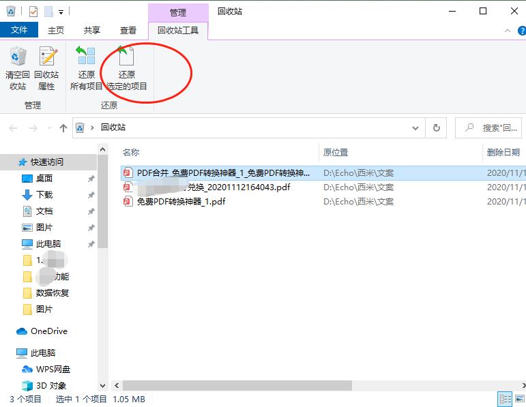The height and width of the screenshot is (407, 526).
Task: Sort files by 名称 column header
Action: 131,152
